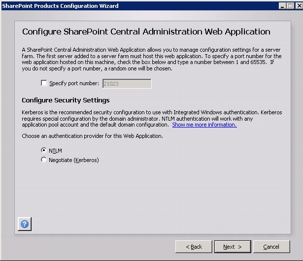Click the Configure Security Settings heading
Screen dimensions: 303x261
pos(66,100)
